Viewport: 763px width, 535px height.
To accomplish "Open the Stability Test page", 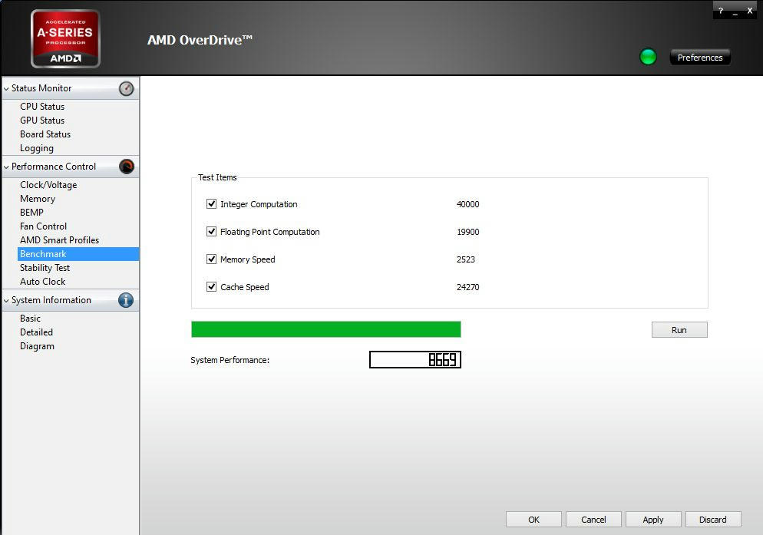I will click(45, 268).
